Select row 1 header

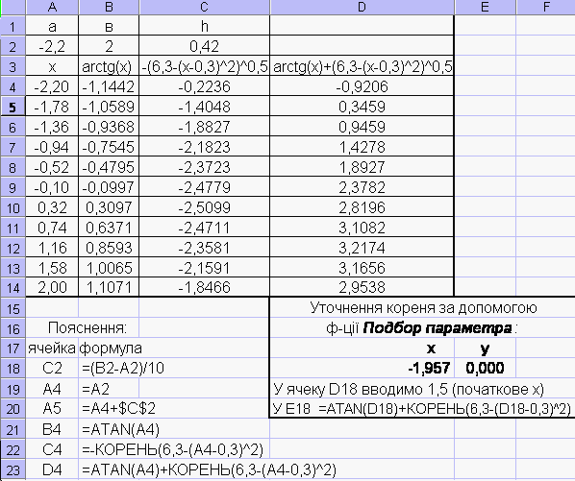point(12,26)
